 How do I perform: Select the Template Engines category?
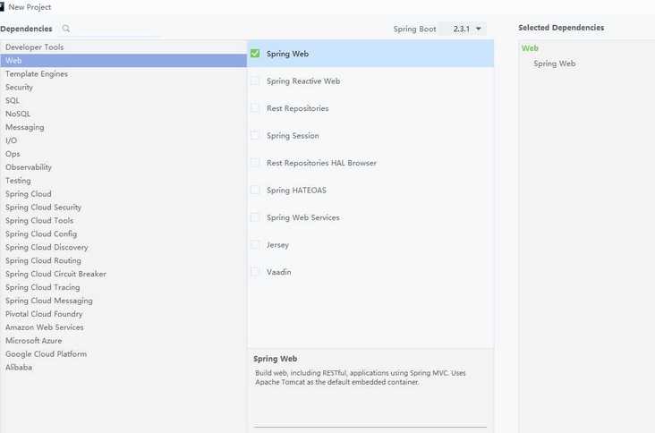click(x=36, y=74)
